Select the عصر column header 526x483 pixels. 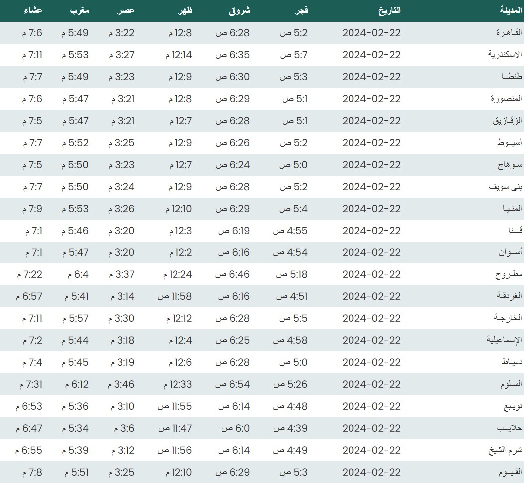125,10
